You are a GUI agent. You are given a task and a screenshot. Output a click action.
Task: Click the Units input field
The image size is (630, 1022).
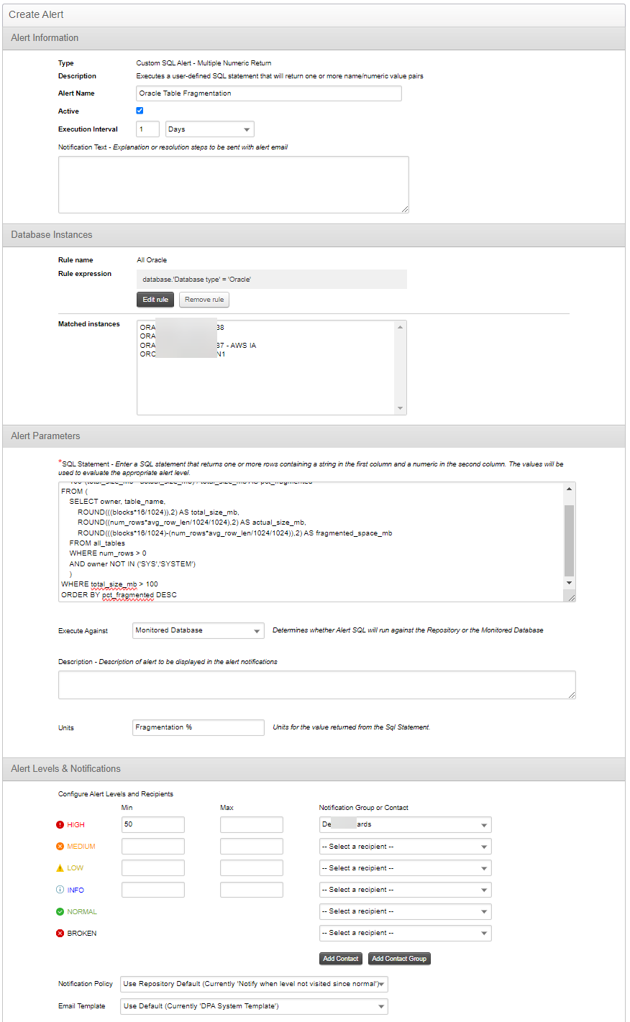(x=198, y=727)
